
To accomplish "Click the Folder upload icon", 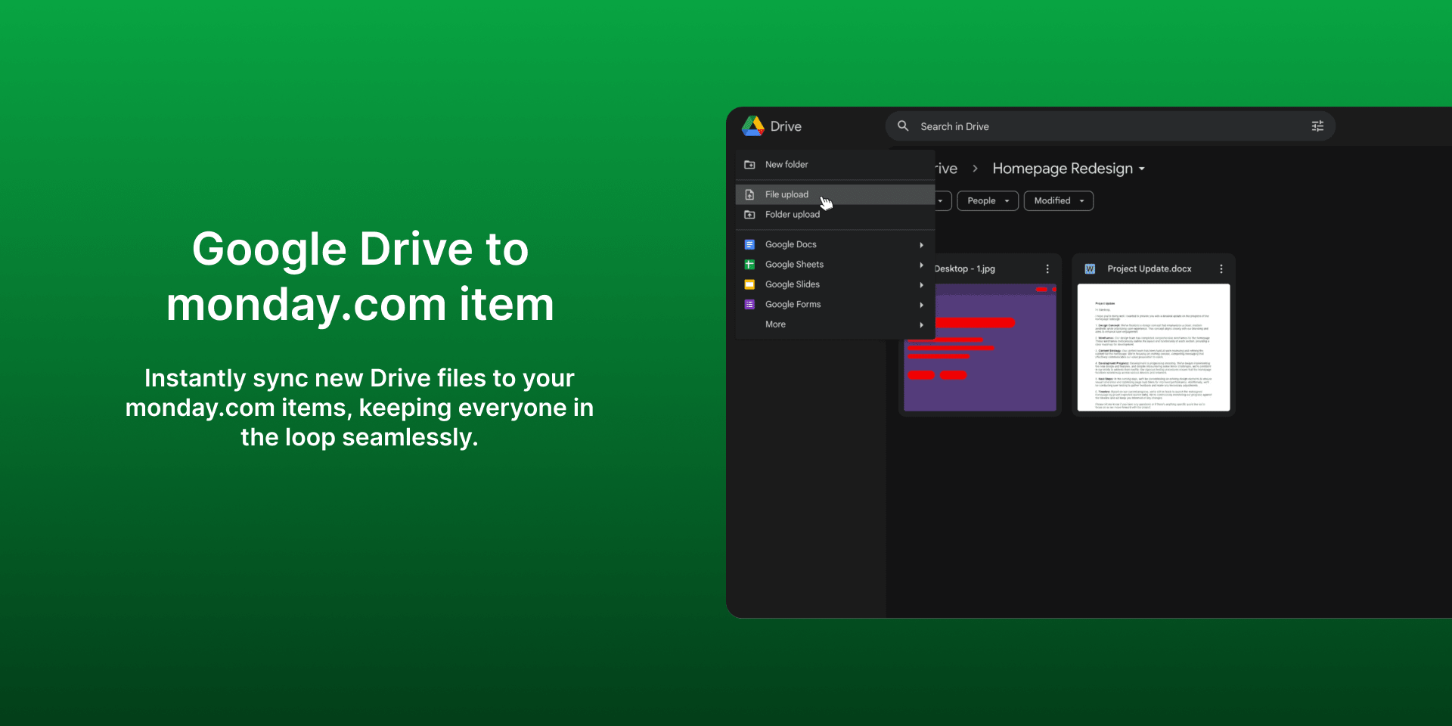I will pos(749,215).
